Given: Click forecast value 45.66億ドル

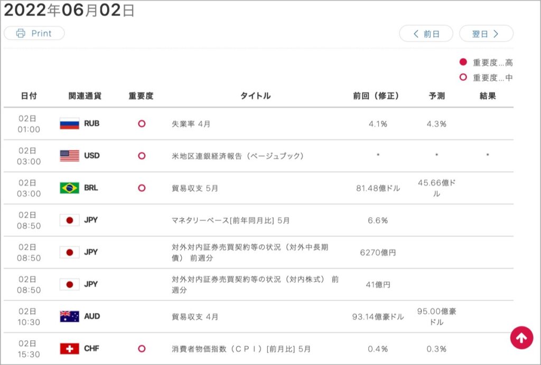Looking at the screenshot, I should pyautogui.click(x=436, y=188).
